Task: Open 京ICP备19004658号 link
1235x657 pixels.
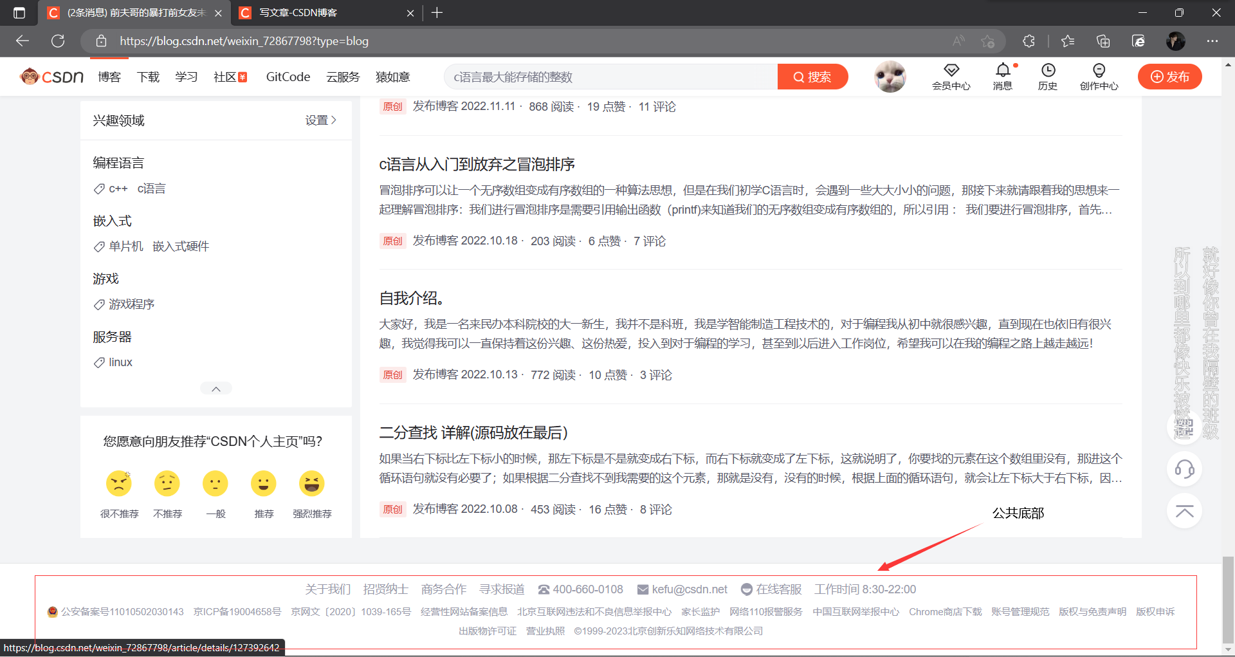Action: [237, 612]
